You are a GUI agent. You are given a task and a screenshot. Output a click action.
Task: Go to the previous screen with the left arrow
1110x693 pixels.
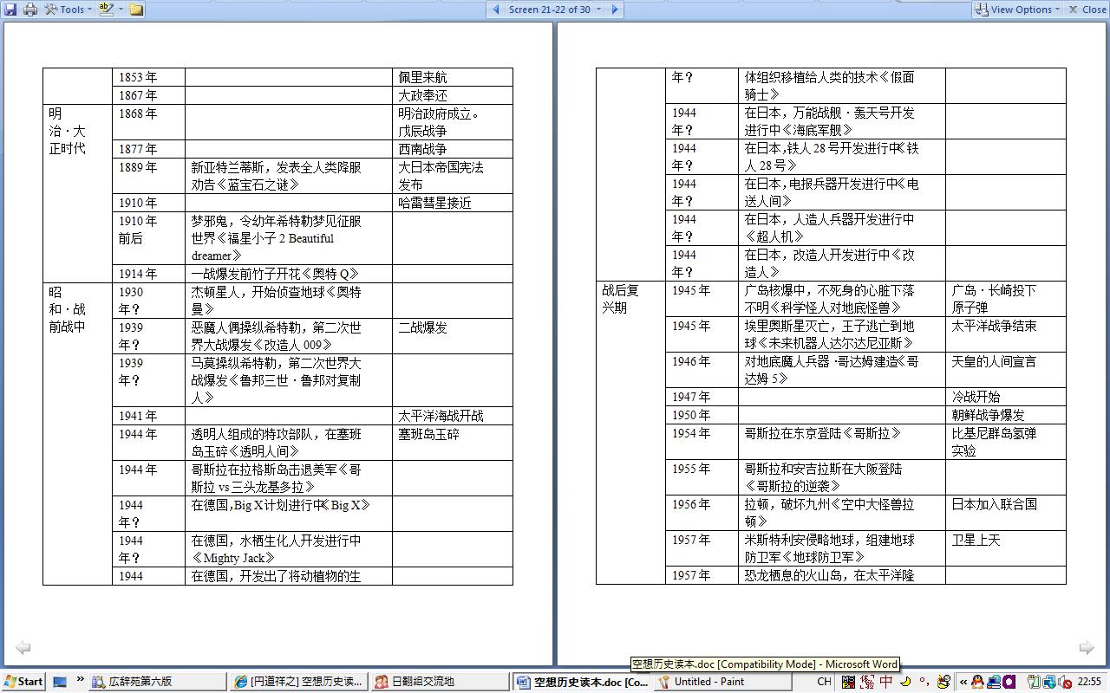pyautogui.click(x=496, y=10)
